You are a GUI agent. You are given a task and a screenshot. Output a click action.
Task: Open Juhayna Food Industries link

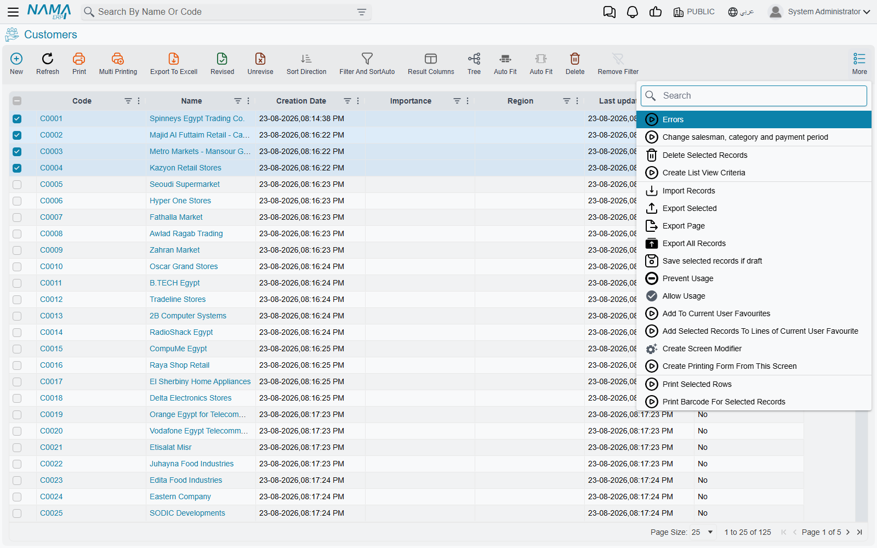[191, 464]
